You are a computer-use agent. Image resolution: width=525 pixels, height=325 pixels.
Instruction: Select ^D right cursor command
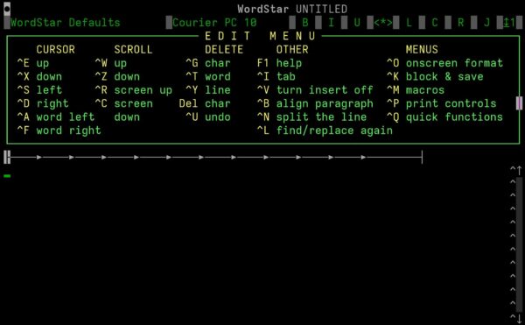tap(43, 103)
